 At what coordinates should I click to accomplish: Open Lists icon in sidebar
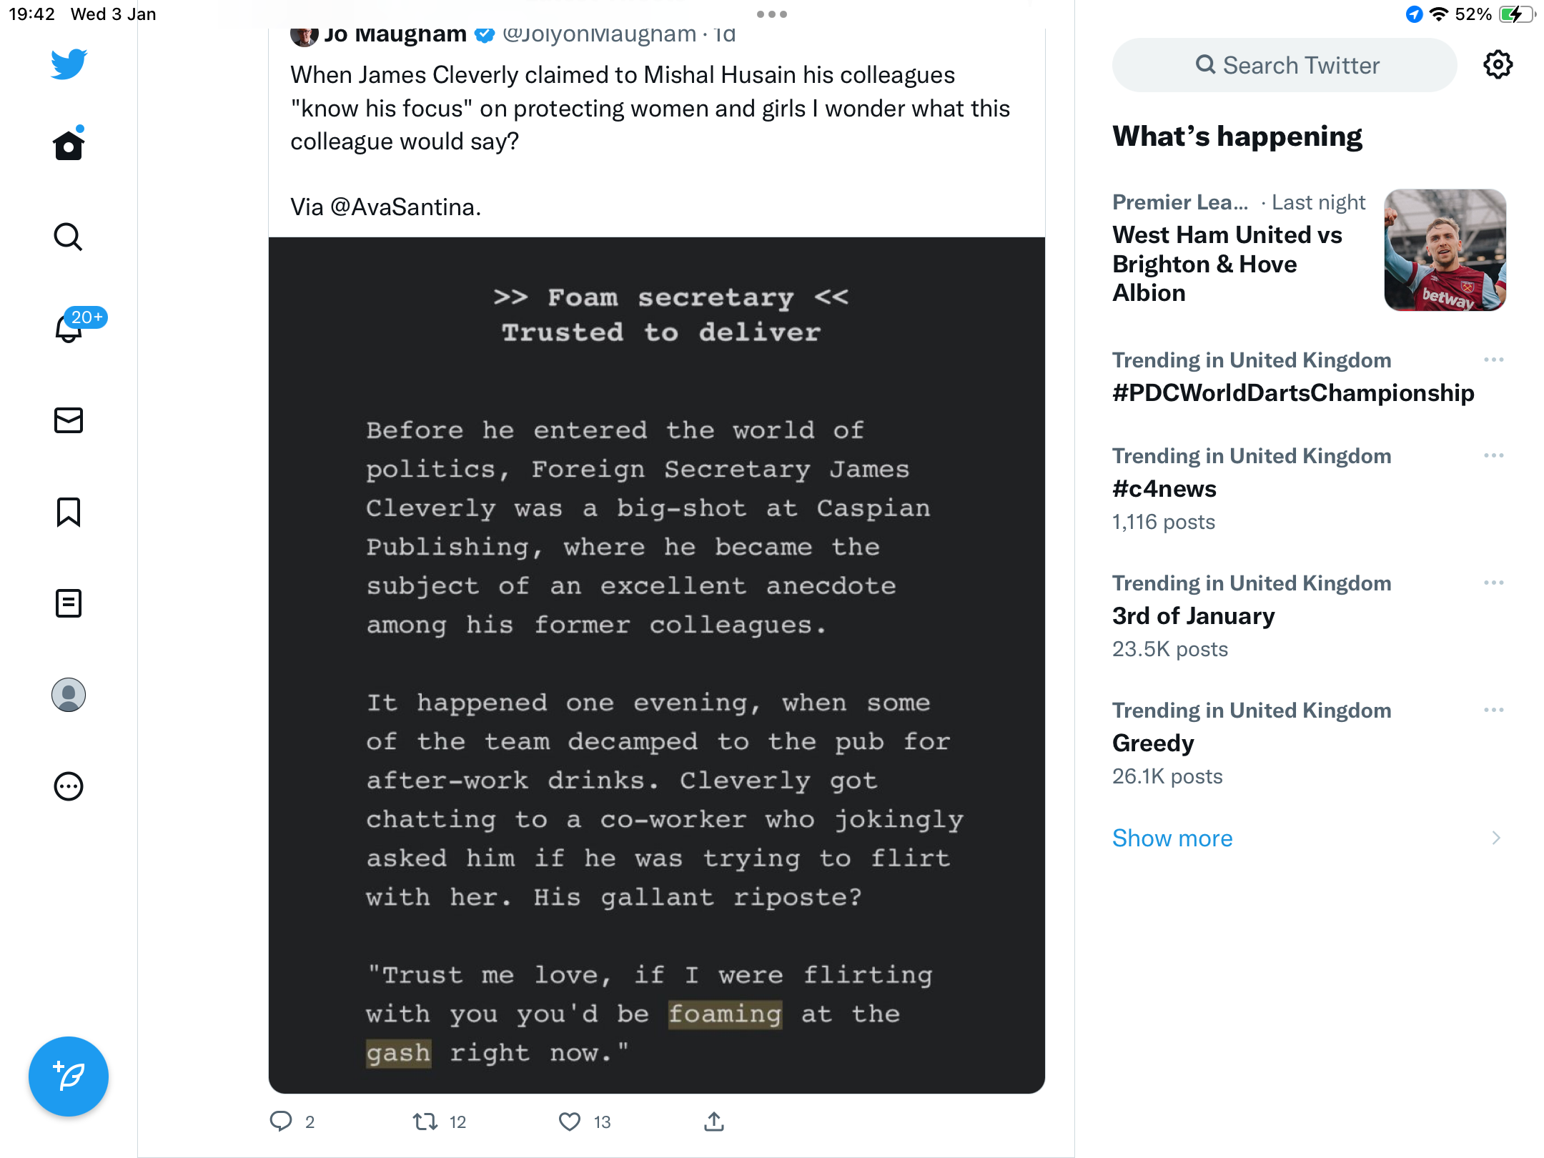(69, 603)
